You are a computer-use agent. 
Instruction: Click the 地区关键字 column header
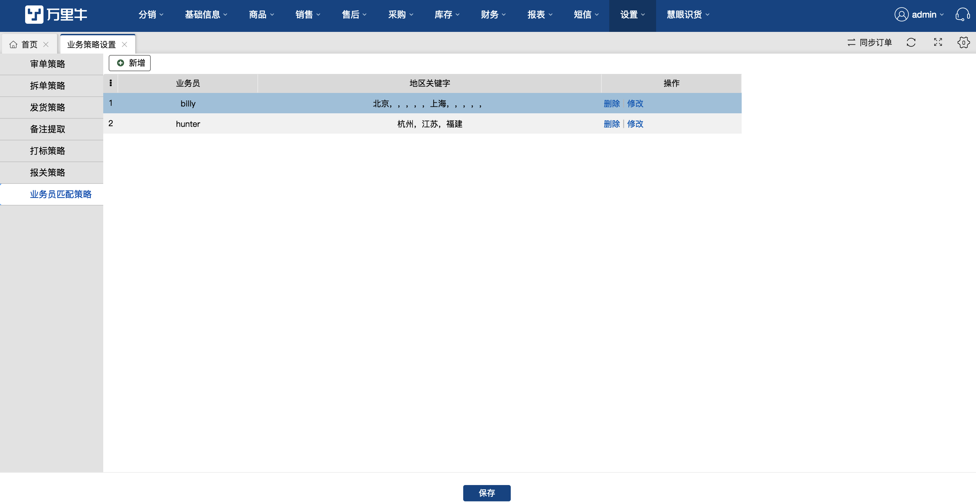coord(430,83)
